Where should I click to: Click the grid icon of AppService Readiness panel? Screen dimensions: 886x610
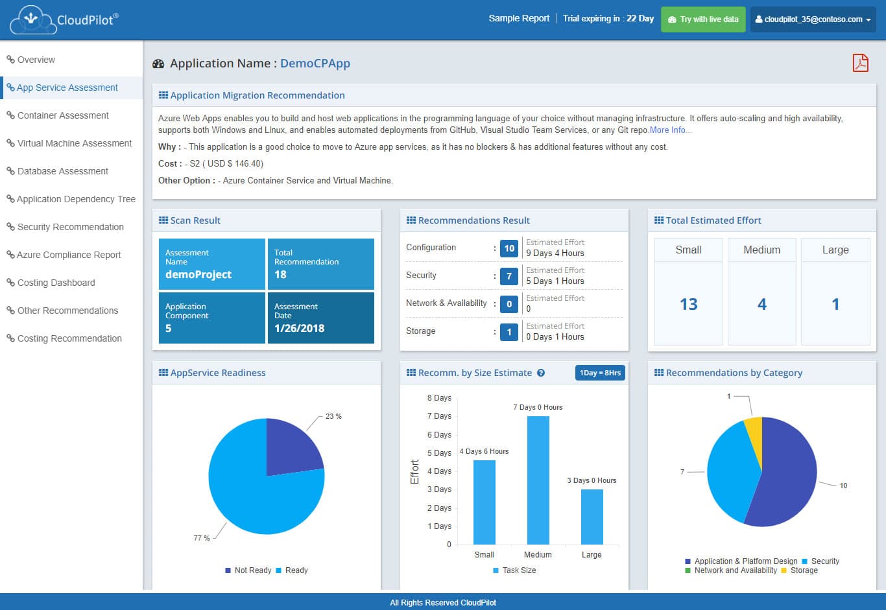pyautogui.click(x=163, y=373)
